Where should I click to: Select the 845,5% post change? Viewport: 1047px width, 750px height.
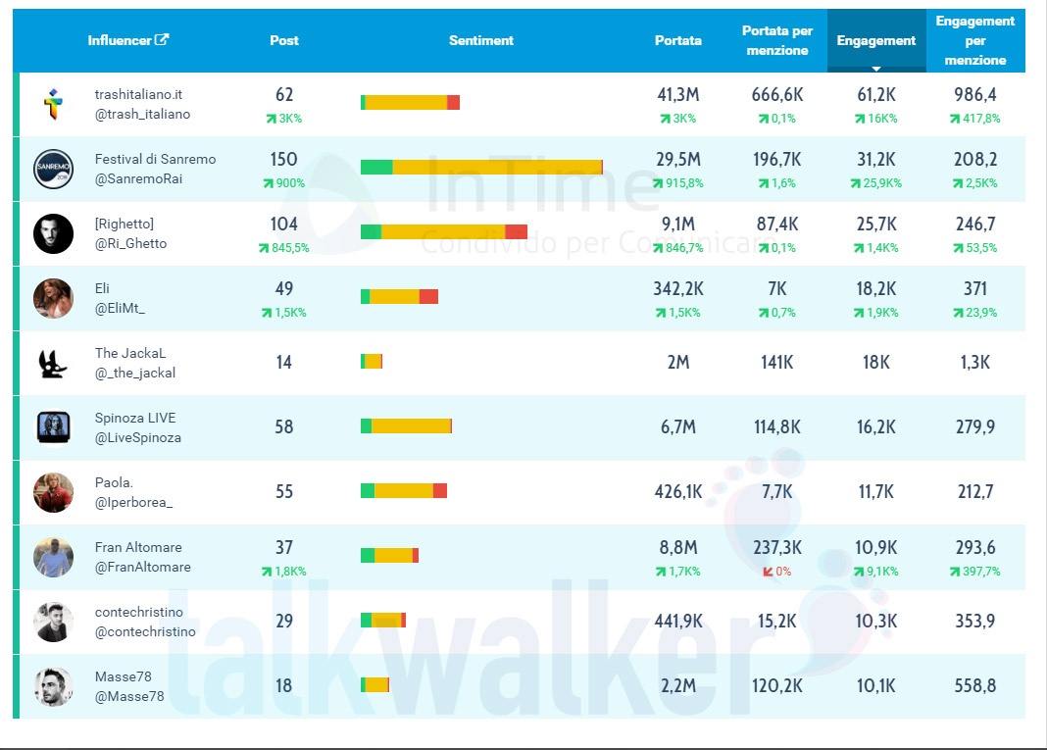coord(283,248)
